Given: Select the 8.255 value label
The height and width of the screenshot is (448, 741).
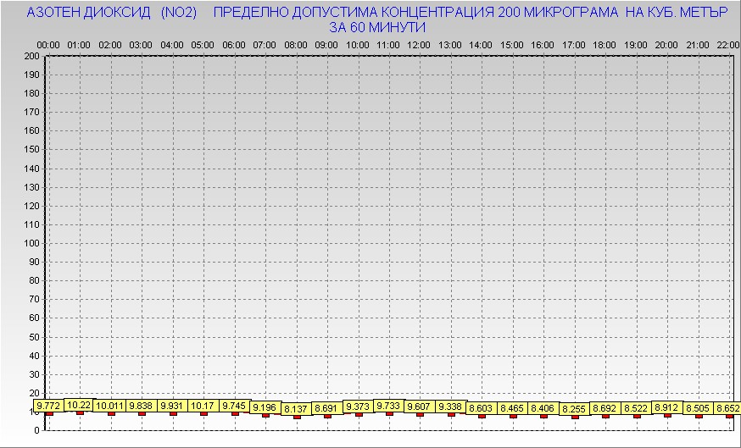Looking at the screenshot, I should (574, 409).
